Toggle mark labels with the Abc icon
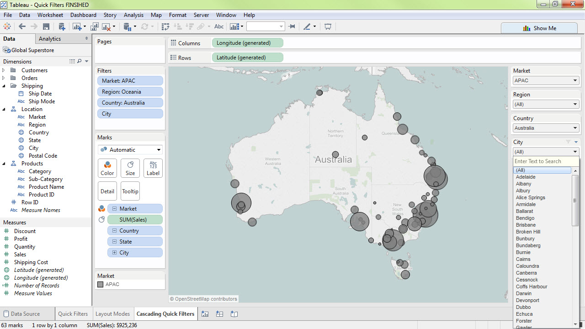Viewport: 585px width, 329px height. tap(219, 27)
